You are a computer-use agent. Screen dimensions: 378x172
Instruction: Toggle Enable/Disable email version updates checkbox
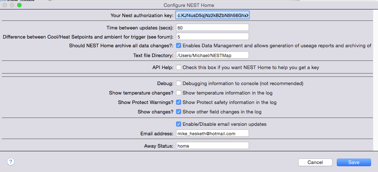(x=178, y=124)
